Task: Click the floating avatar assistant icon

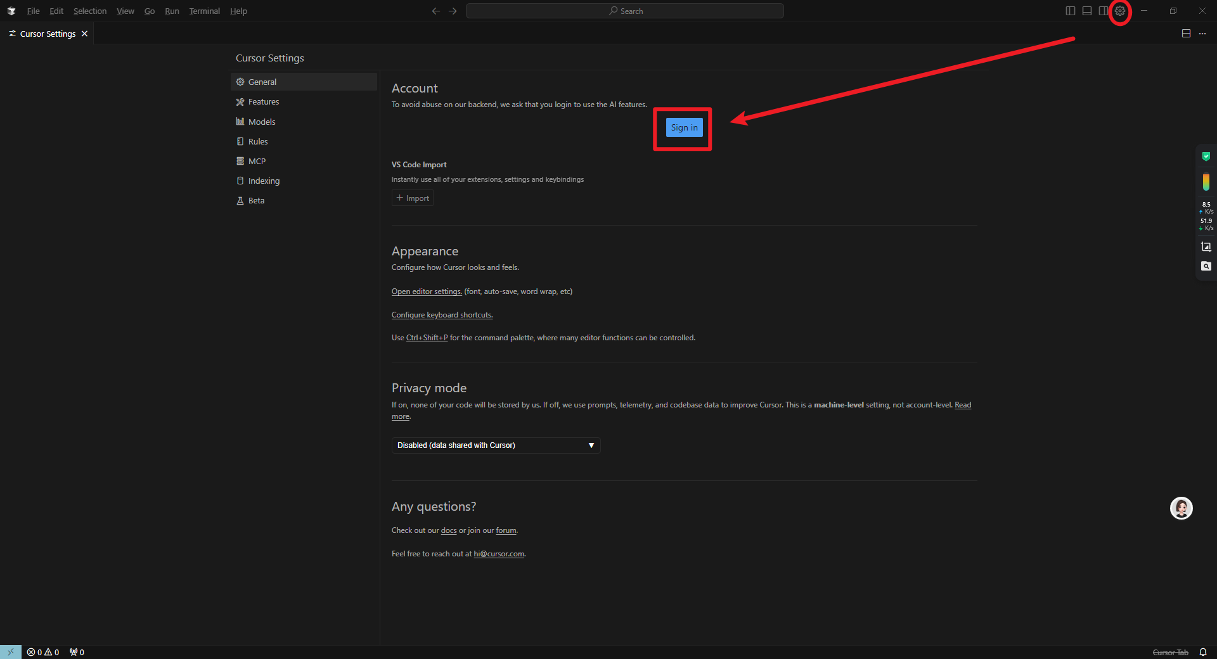Action: click(x=1181, y=508)
